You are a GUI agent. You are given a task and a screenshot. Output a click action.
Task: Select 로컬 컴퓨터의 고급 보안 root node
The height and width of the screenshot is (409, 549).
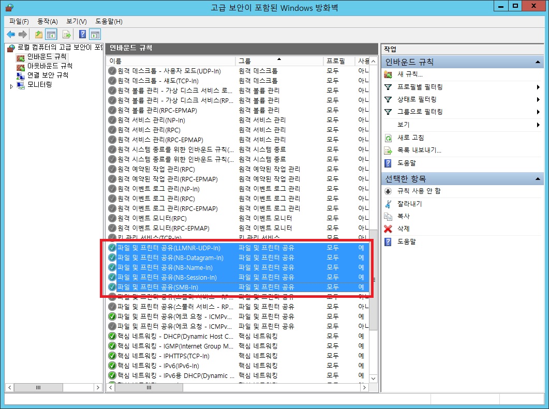click(x=60, y=47)
